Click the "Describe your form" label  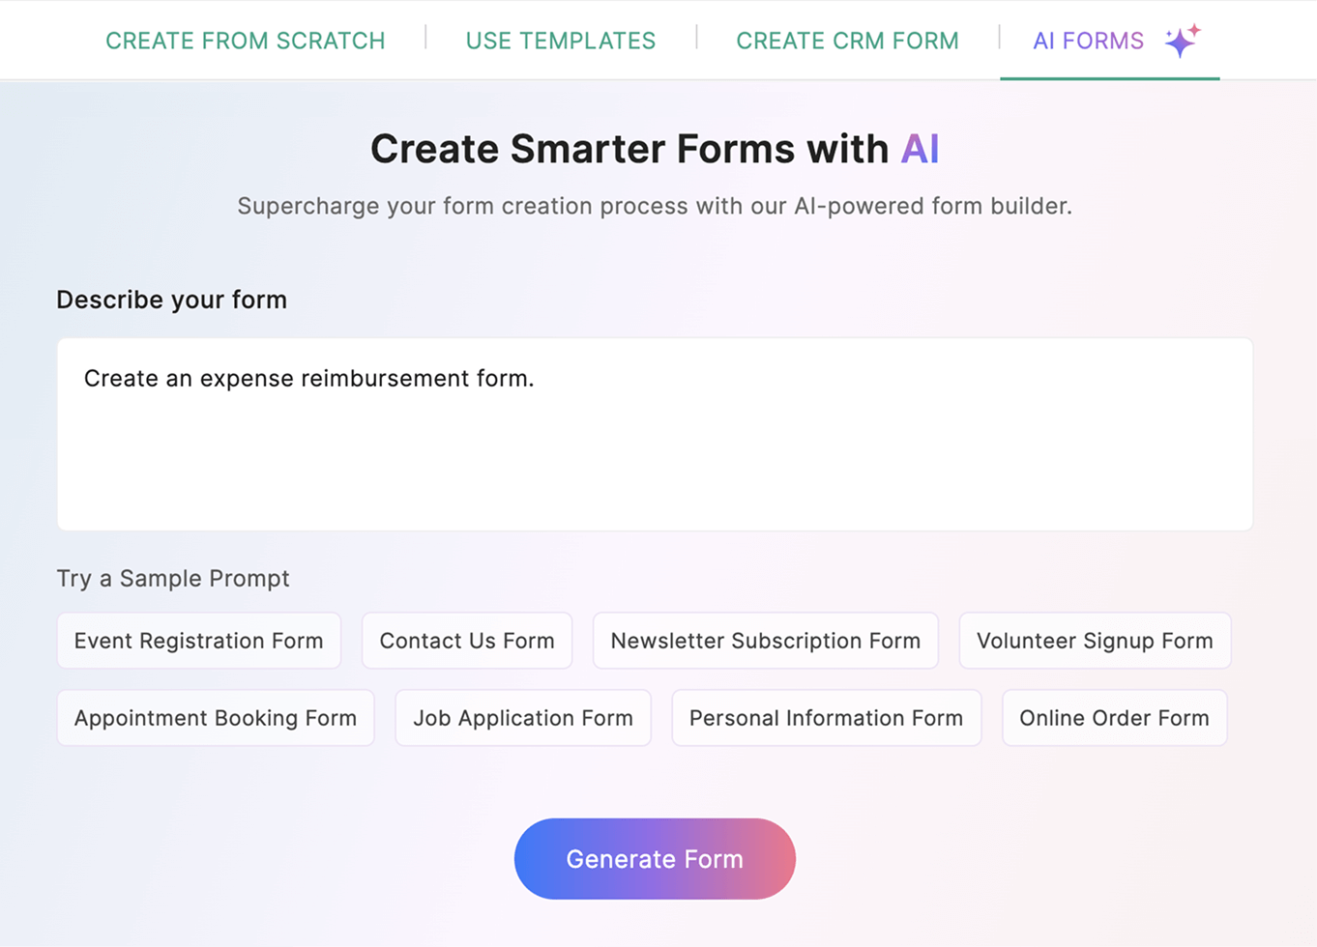click(x=171, y=300)
